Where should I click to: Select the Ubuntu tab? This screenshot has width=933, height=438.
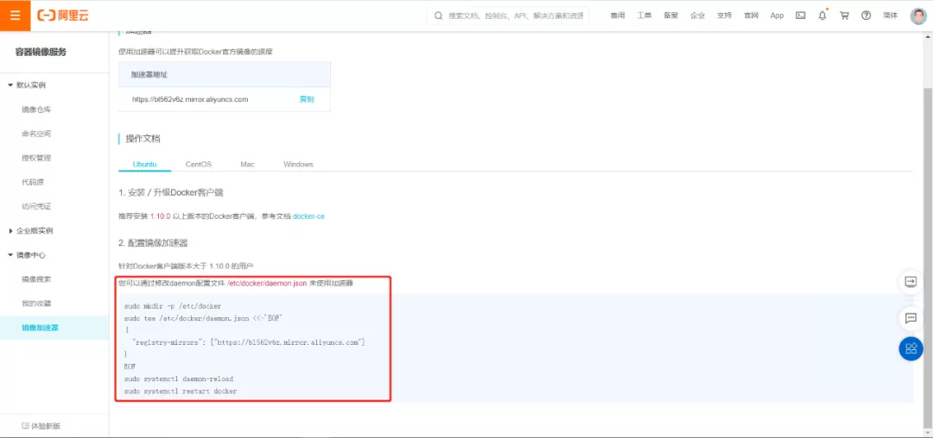click(x=145, y=164)
